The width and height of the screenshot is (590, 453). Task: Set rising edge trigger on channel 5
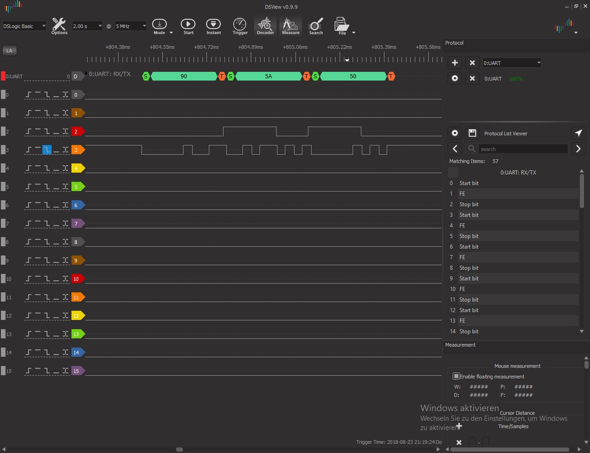[x=29, y=186]
